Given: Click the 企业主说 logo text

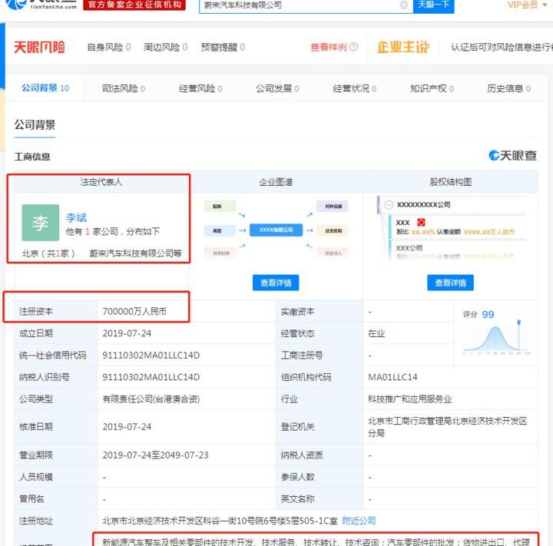Looking at the screenshot, I should pos(402,48).
